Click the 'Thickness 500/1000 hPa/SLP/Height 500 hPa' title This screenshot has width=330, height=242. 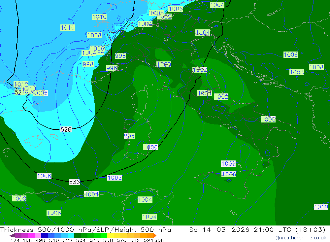click(x=85, y=229)
